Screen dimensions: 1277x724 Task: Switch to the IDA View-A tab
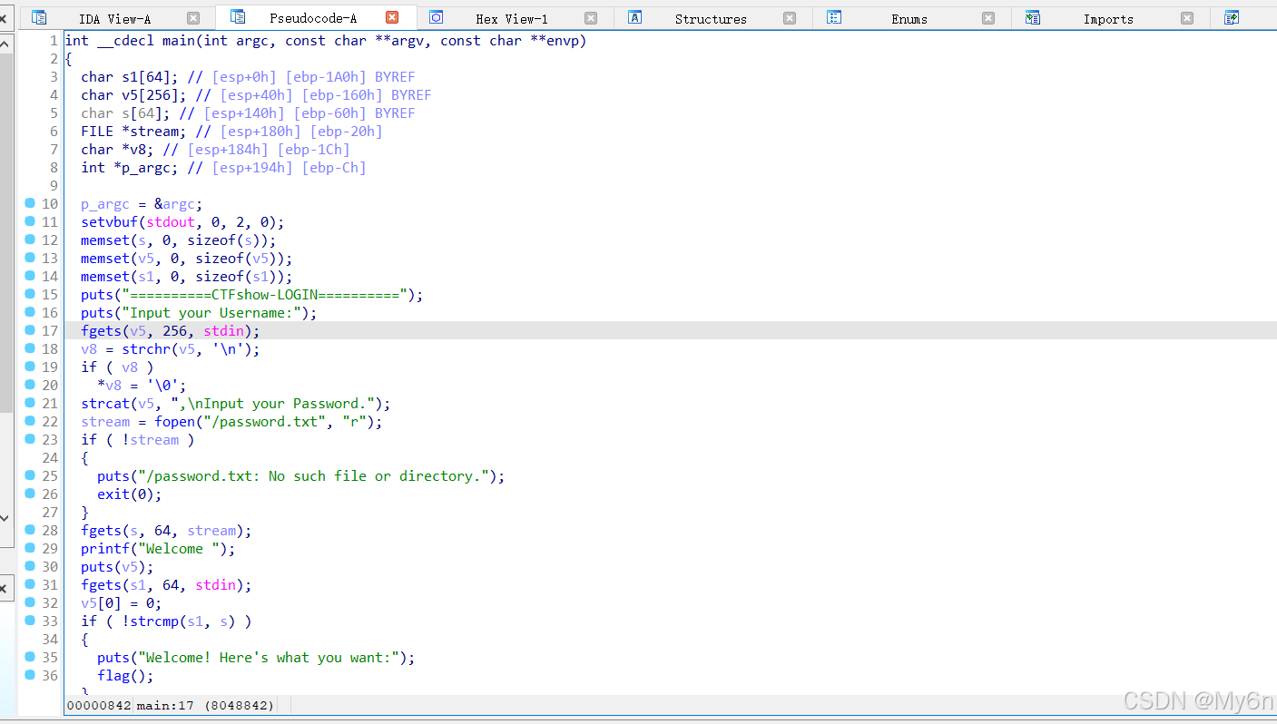point(115,19)
